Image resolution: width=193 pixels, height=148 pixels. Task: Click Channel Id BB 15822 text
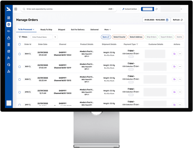[63, 55]
